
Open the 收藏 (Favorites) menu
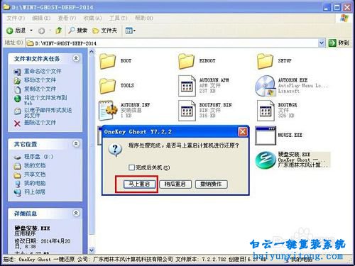92,18
